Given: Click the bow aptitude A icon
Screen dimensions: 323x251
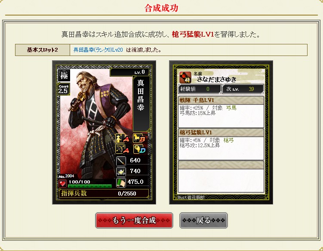Looking at the screenshot, I should (x=122, y=149).
